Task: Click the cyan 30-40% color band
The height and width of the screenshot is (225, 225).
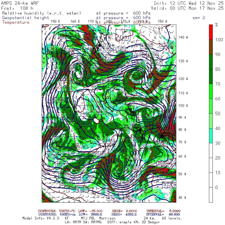Action: click(211, 135)
